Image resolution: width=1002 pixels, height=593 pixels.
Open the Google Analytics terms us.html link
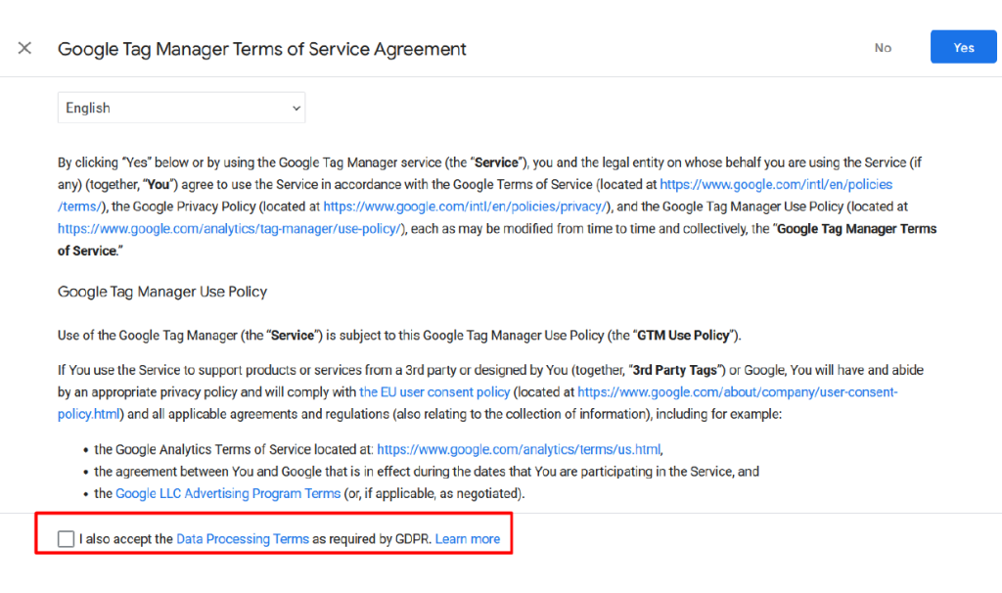[x=519, y=449]
